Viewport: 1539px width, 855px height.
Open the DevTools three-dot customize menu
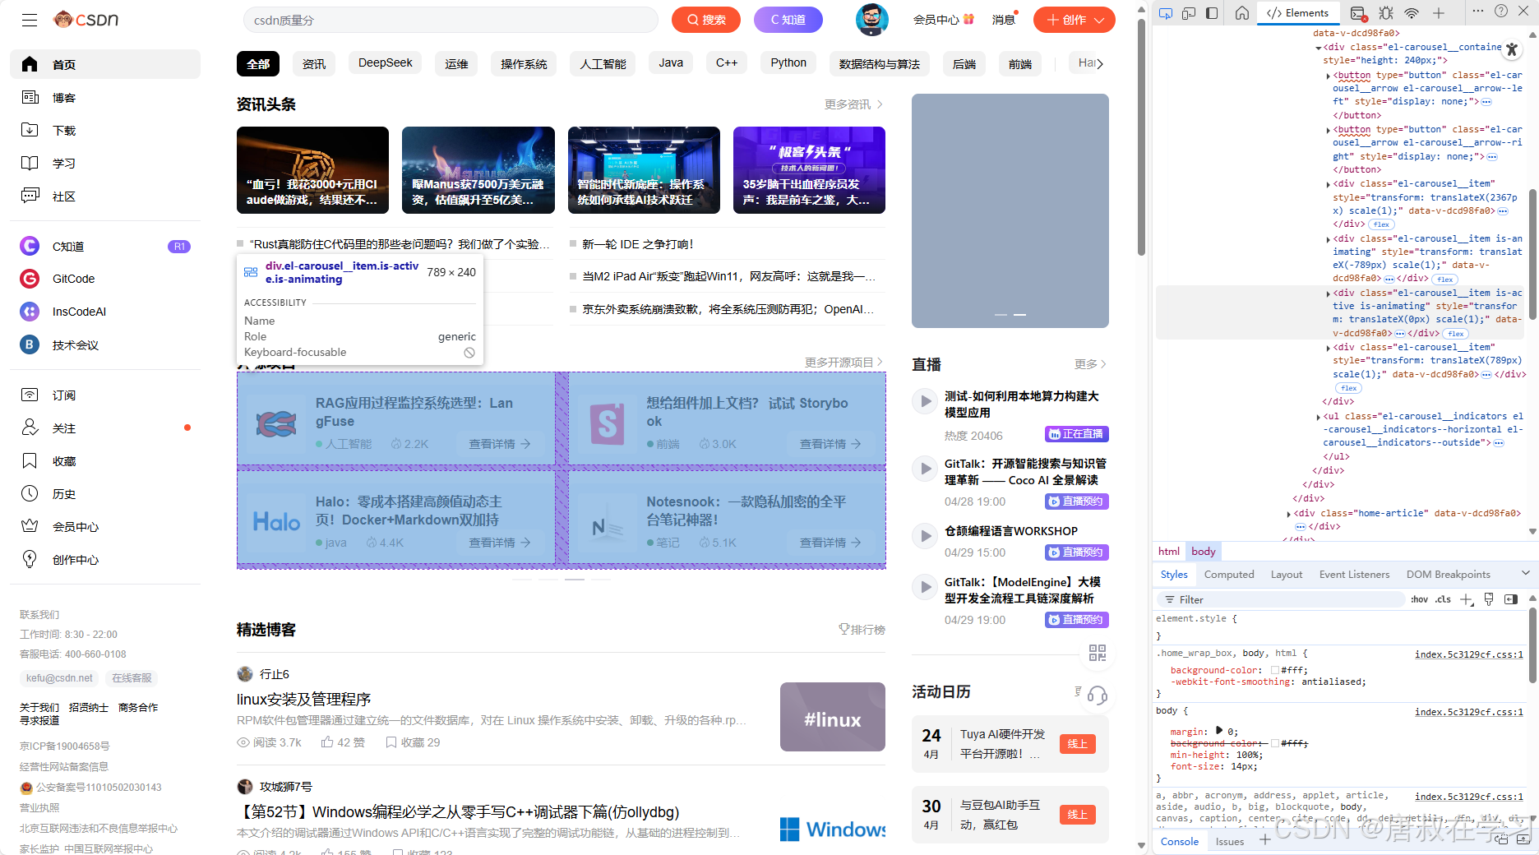[x=1478, y=12]
